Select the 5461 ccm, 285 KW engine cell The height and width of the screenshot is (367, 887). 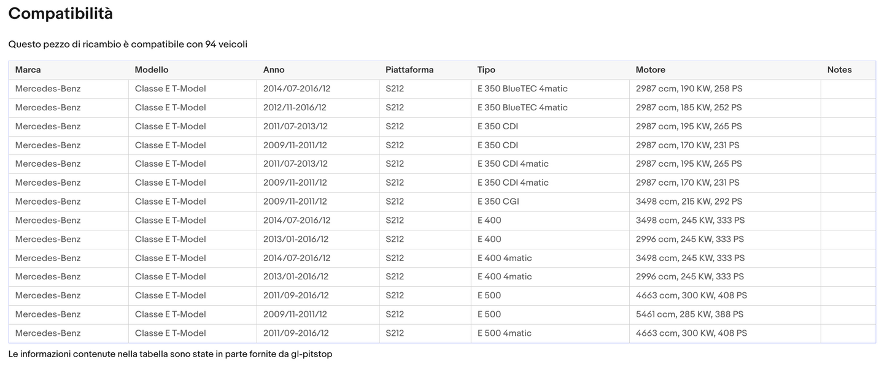point(689,314)
